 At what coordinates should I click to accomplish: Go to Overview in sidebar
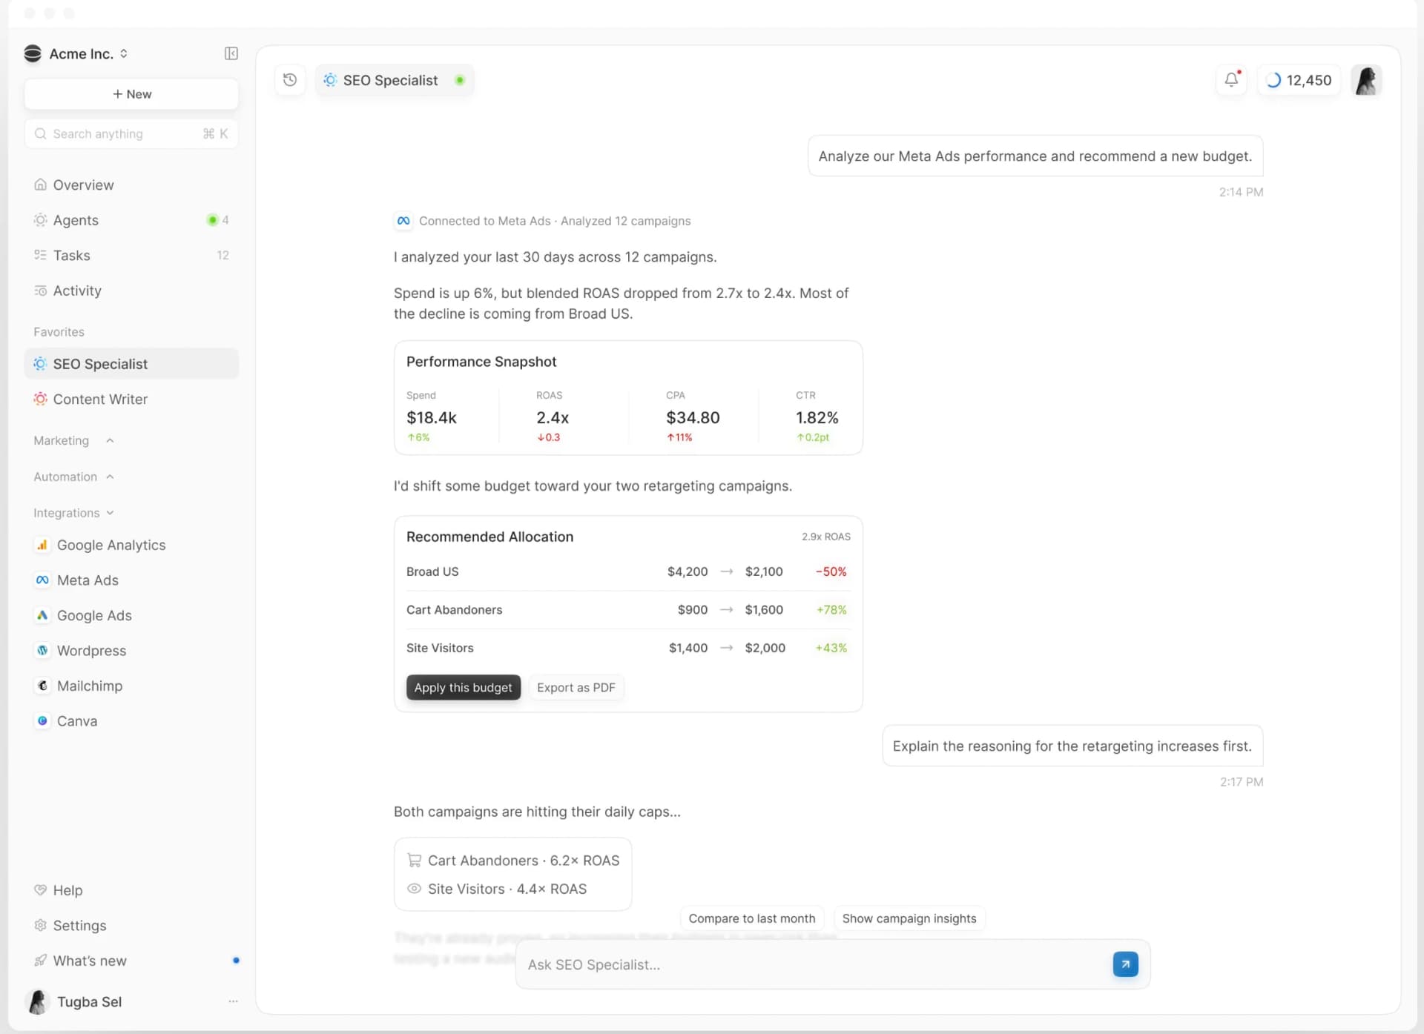pos(131,185)
